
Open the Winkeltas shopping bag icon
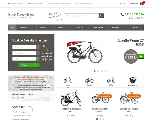click(x=142, y=3)
